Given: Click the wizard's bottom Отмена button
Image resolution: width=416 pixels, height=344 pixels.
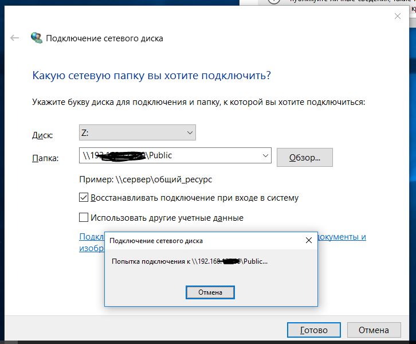Looking at the screenshot, I should click(374, 330).
